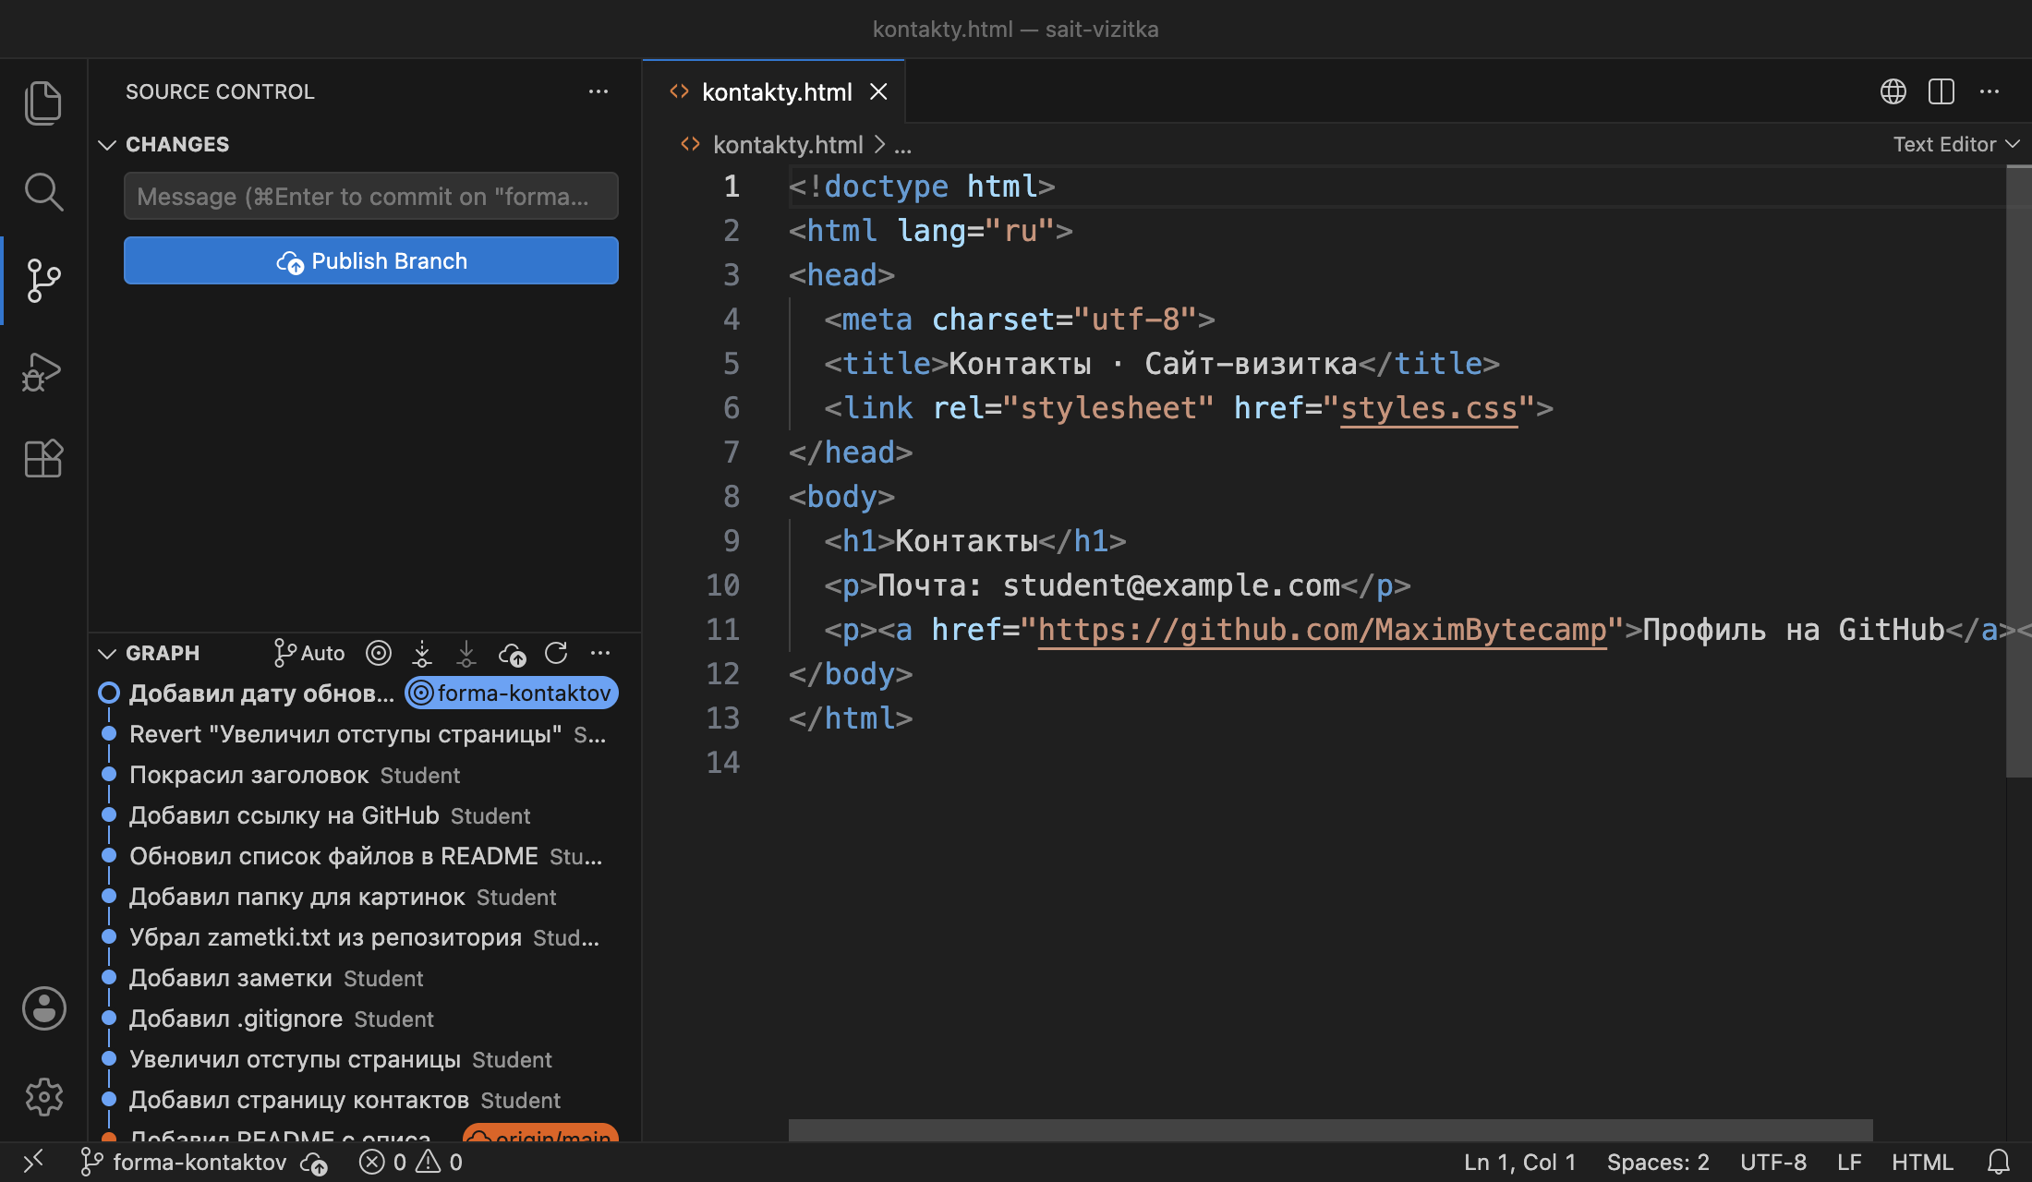Click the forma-kontaktov branch badge in graph
Image resolution: width=2032 pixels, height=1182 pixels.
coord(512,693)
